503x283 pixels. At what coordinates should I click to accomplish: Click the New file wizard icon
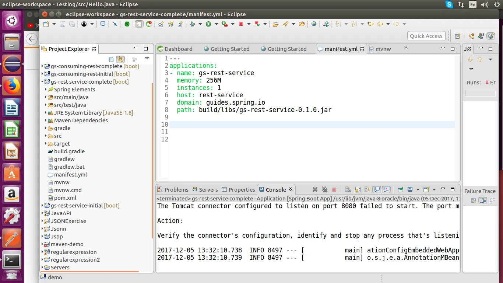pos(46,24)
